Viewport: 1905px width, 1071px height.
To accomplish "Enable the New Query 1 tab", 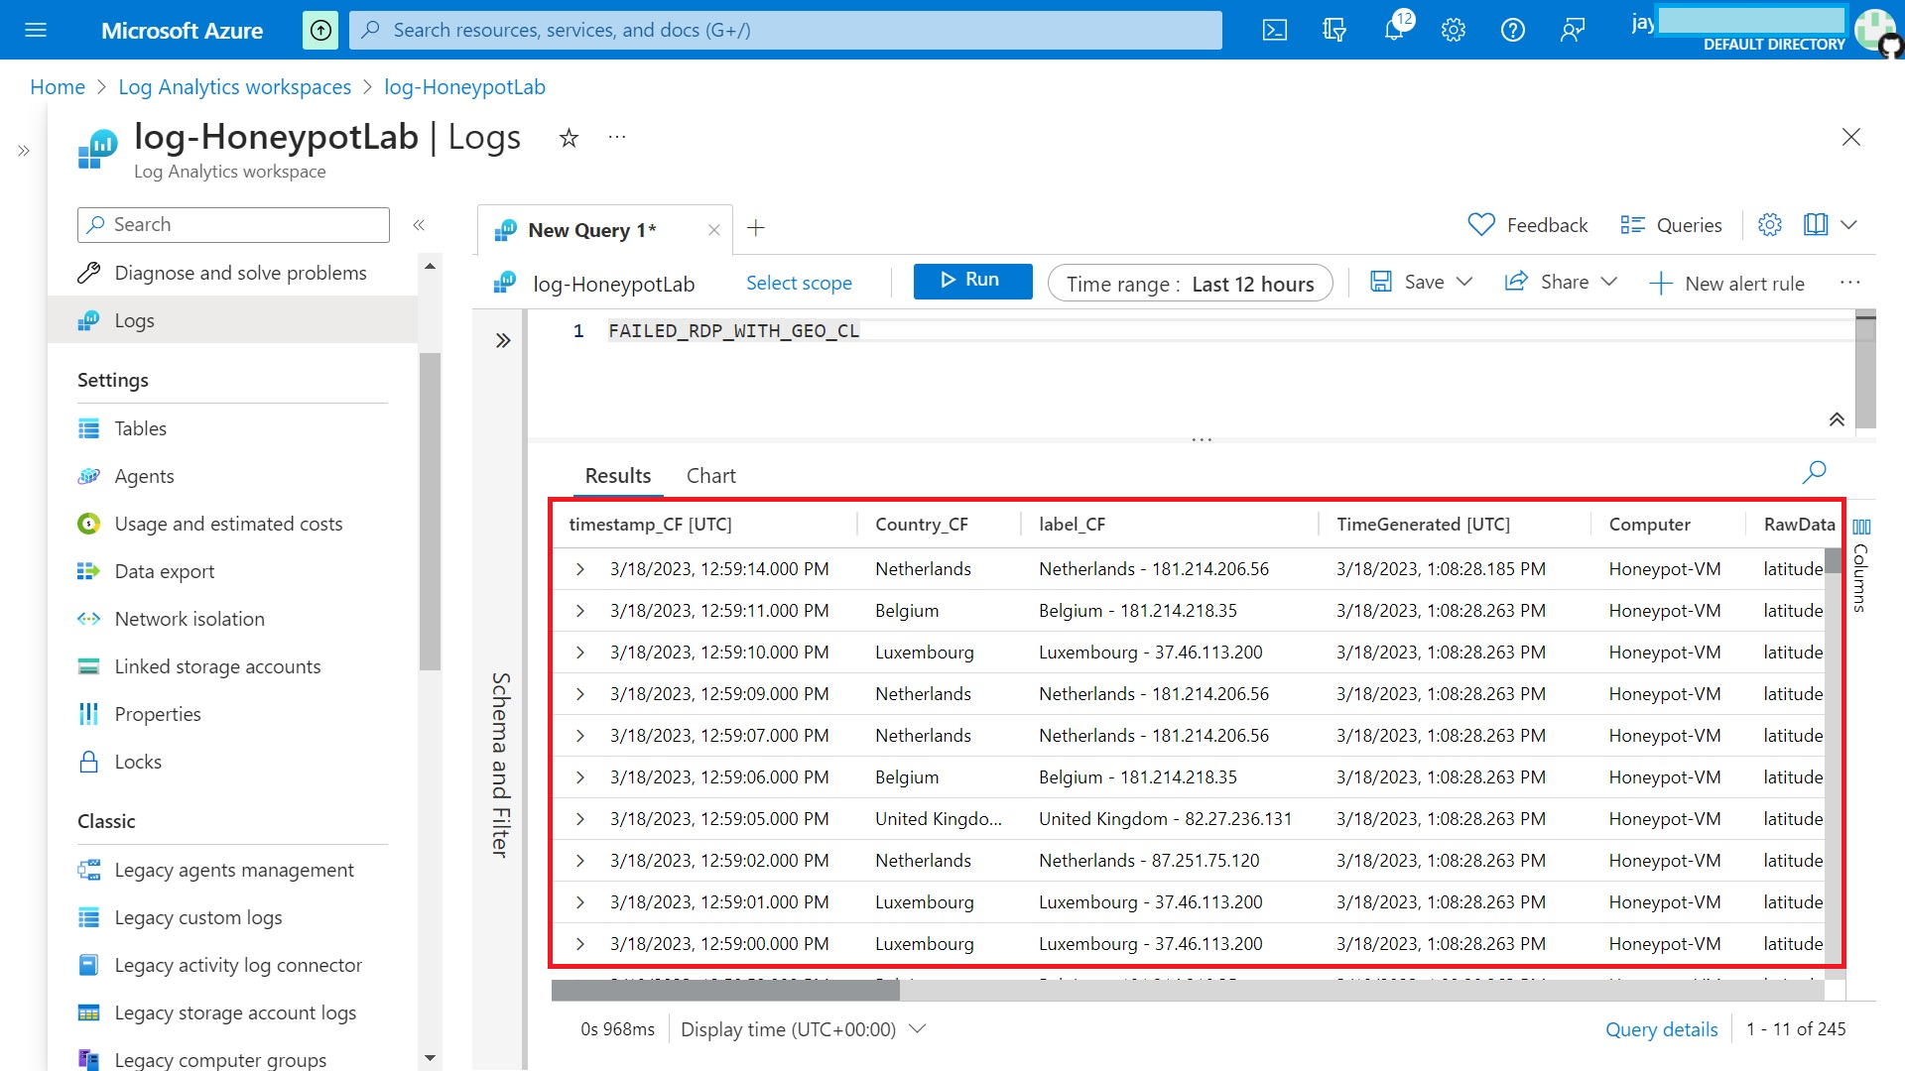I will coord(590,229).
